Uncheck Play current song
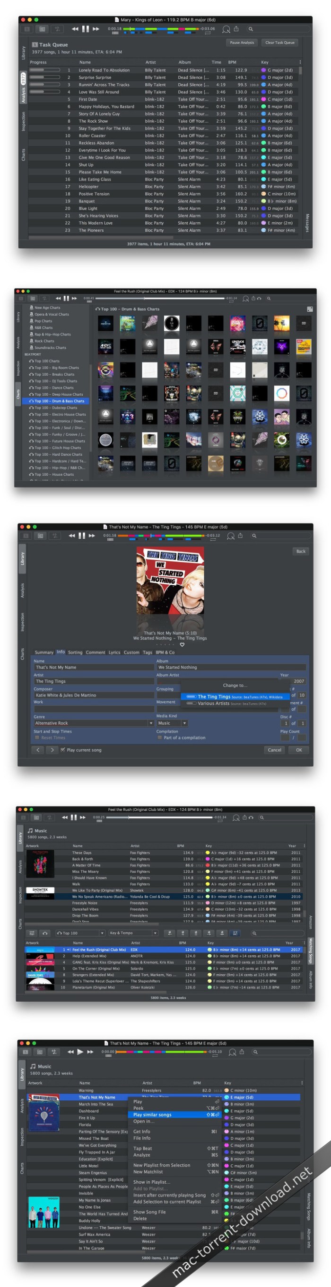The width and height of the screenshot is (331, 1287). pos(62,750)
